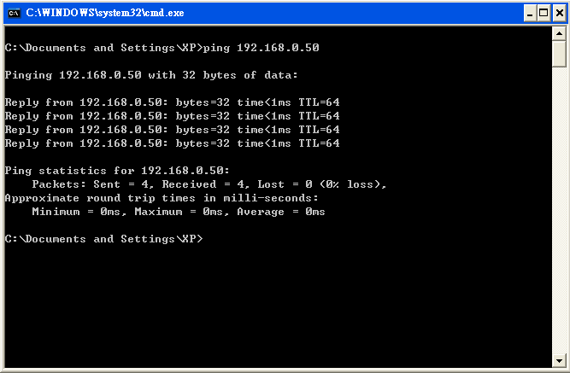Click the final command prompt line
The width and height of the screenshot is (570, 373).
coord(104,239)
